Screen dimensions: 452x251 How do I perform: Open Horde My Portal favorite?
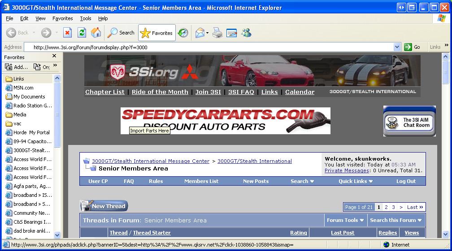pos(28,132)
